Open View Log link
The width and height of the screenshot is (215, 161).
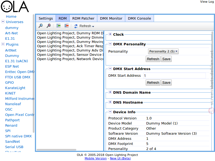click(x=207, y=2)
